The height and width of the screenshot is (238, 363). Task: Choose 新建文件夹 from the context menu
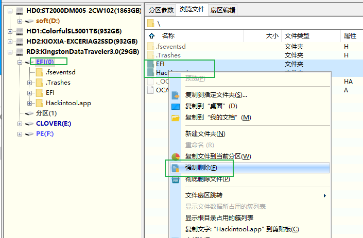(x=205, y=134)
